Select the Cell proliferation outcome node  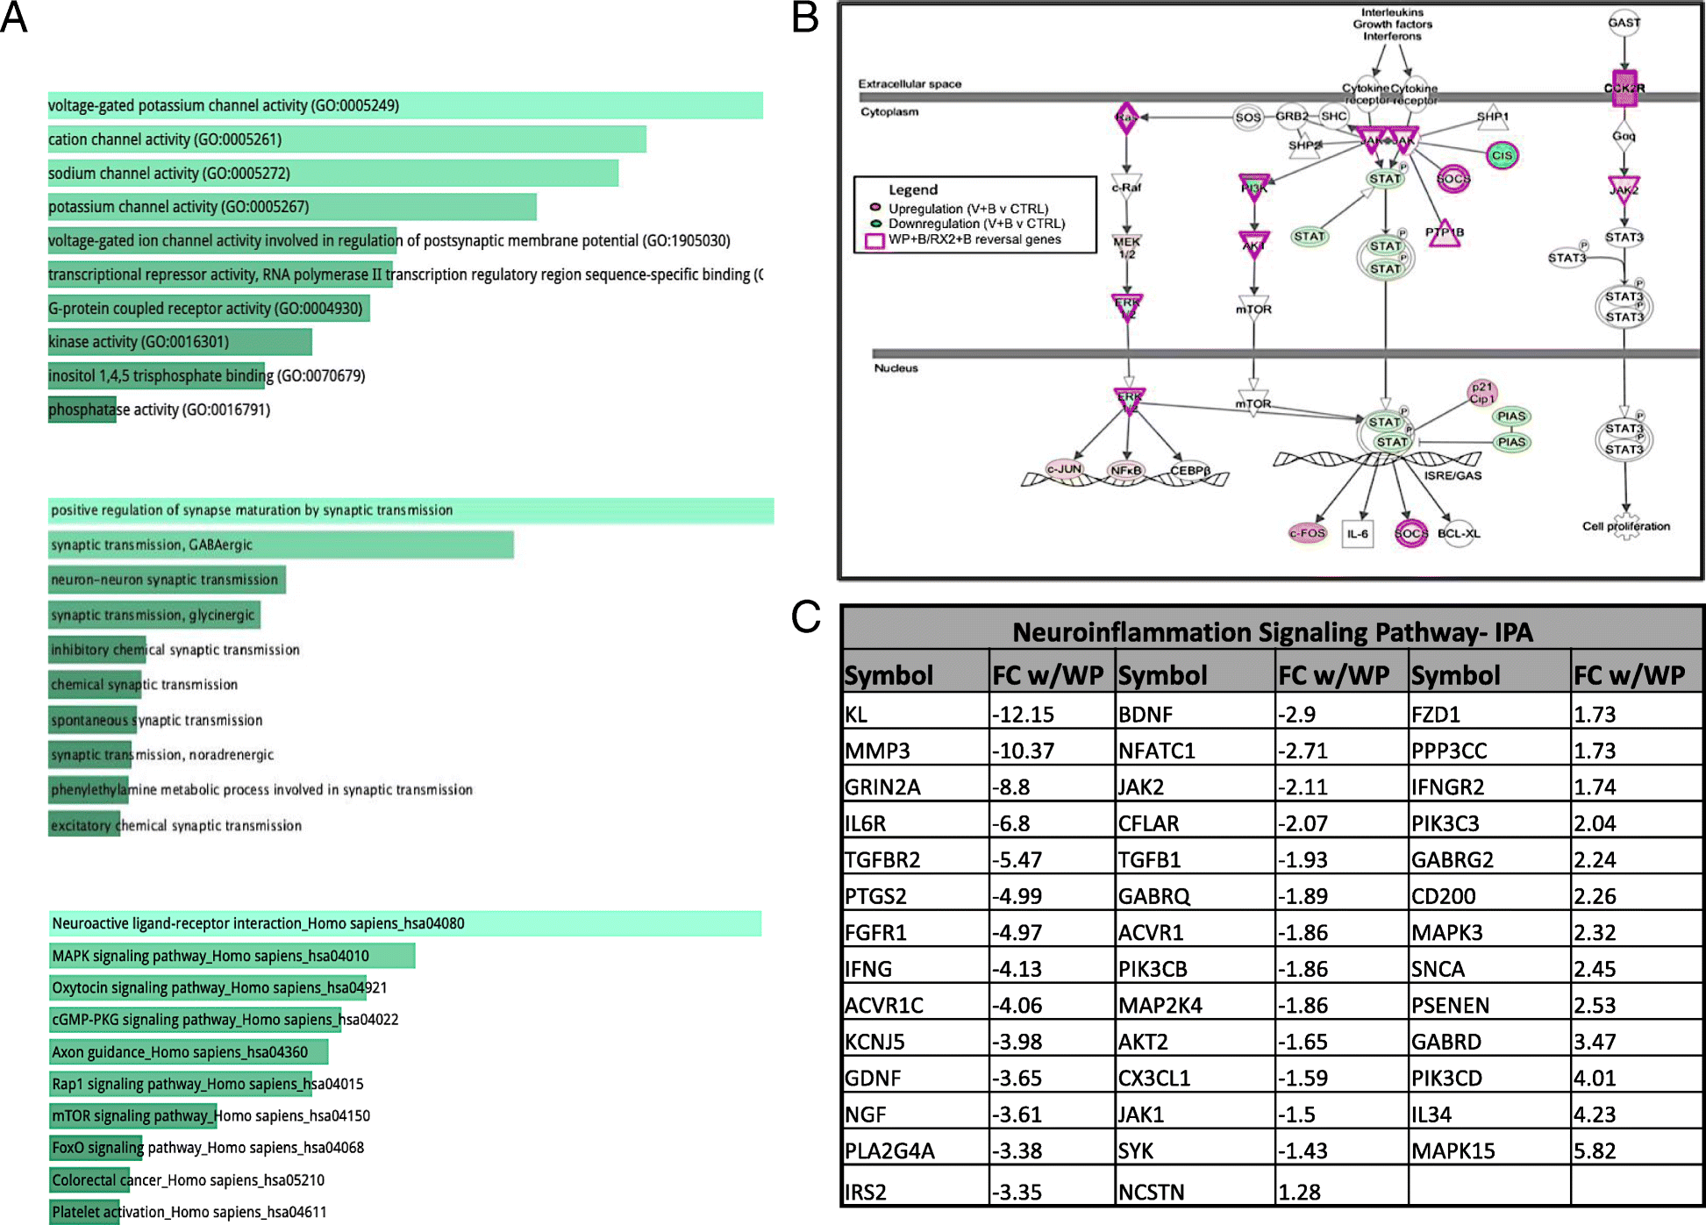click(1625, 526)
